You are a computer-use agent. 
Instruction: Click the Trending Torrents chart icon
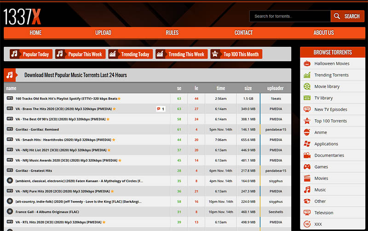pos(307,75)
